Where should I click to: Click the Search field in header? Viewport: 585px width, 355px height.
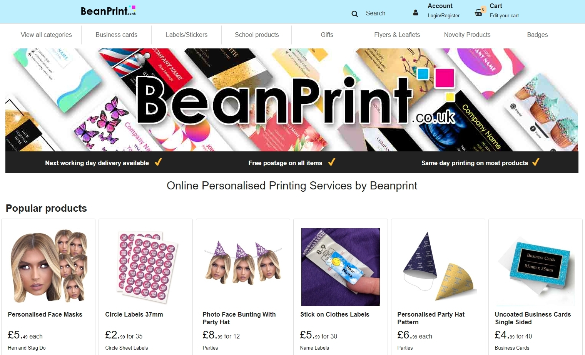point(376,13)
